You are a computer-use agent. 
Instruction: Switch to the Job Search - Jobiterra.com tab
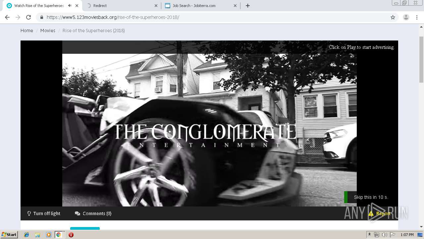tap(200, 6)
